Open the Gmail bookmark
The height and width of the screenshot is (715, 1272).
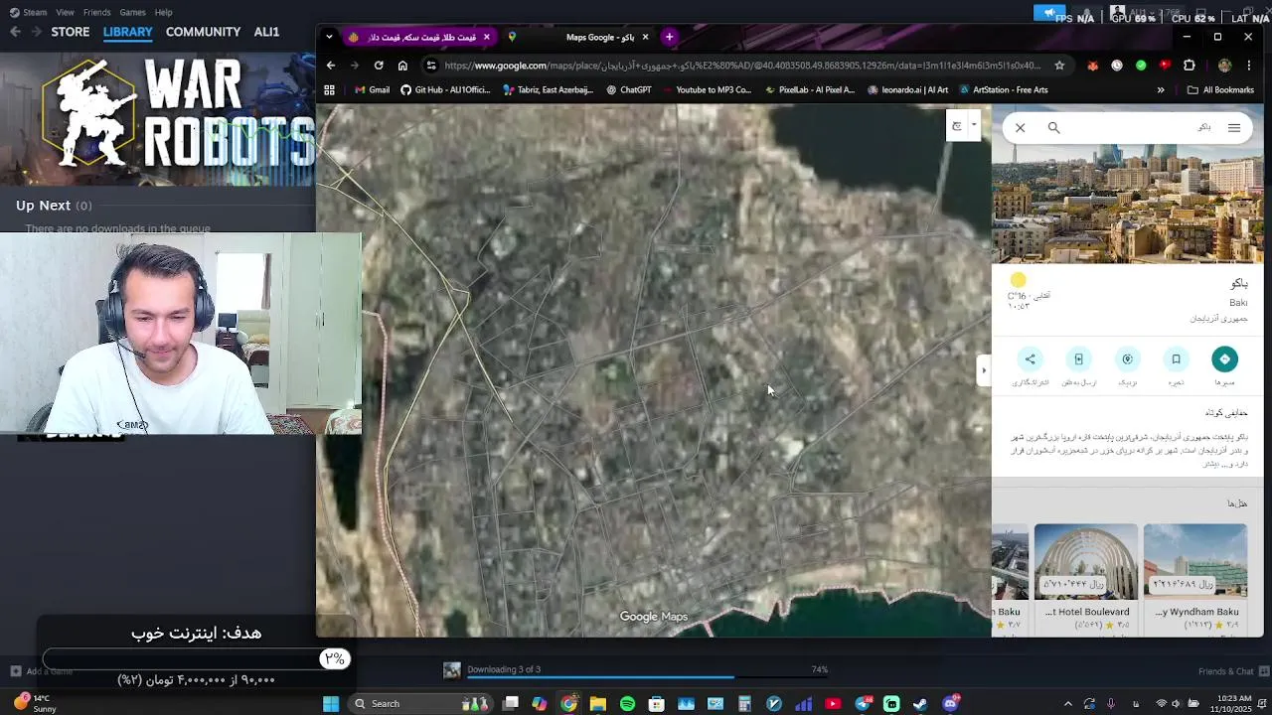pos(372,89)
